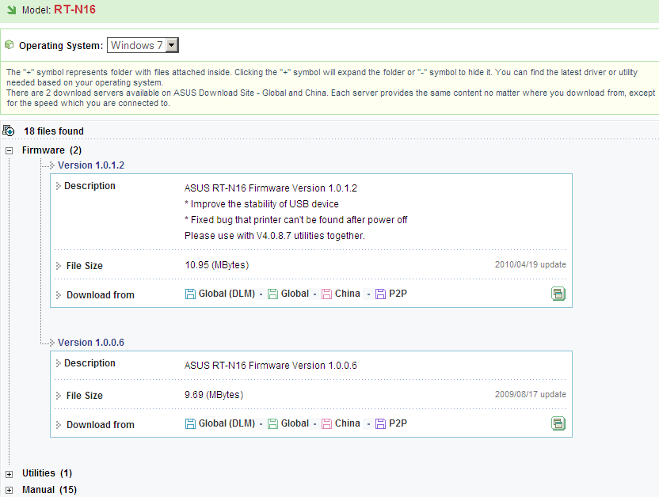Image resolution: width=659 pixels, height=497 pixels.
Task: Click green disk icon for 1.0.0.6 Global
Action: point(272,423)
